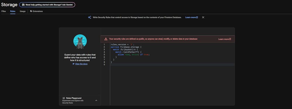Click the public security rules warning text

pos(153,39)
